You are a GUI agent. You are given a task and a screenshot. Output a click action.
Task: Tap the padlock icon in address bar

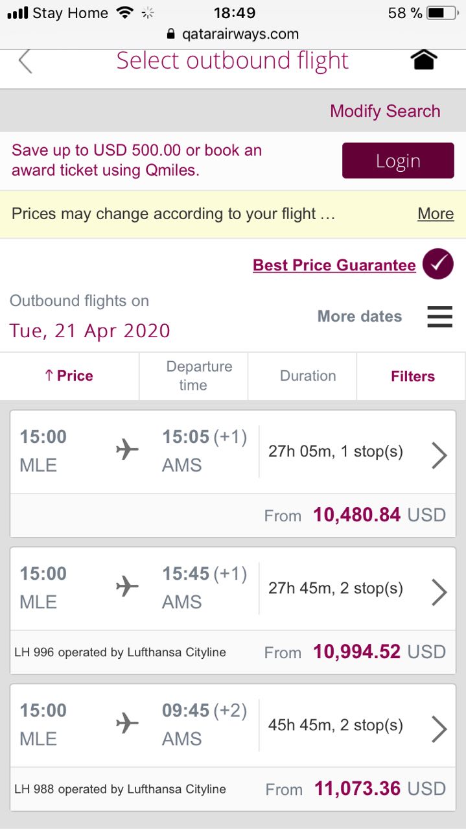[x=171, y=34]
